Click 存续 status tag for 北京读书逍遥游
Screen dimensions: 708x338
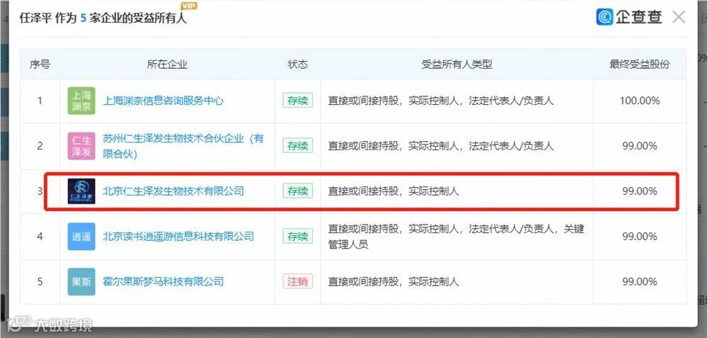[298, 237]
